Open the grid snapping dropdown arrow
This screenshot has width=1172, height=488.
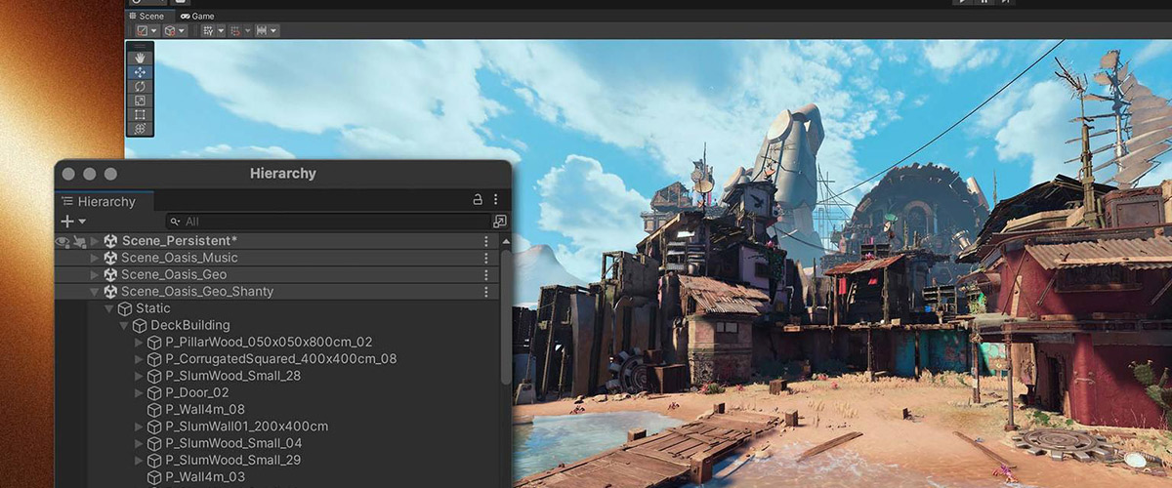pos(220,30)
